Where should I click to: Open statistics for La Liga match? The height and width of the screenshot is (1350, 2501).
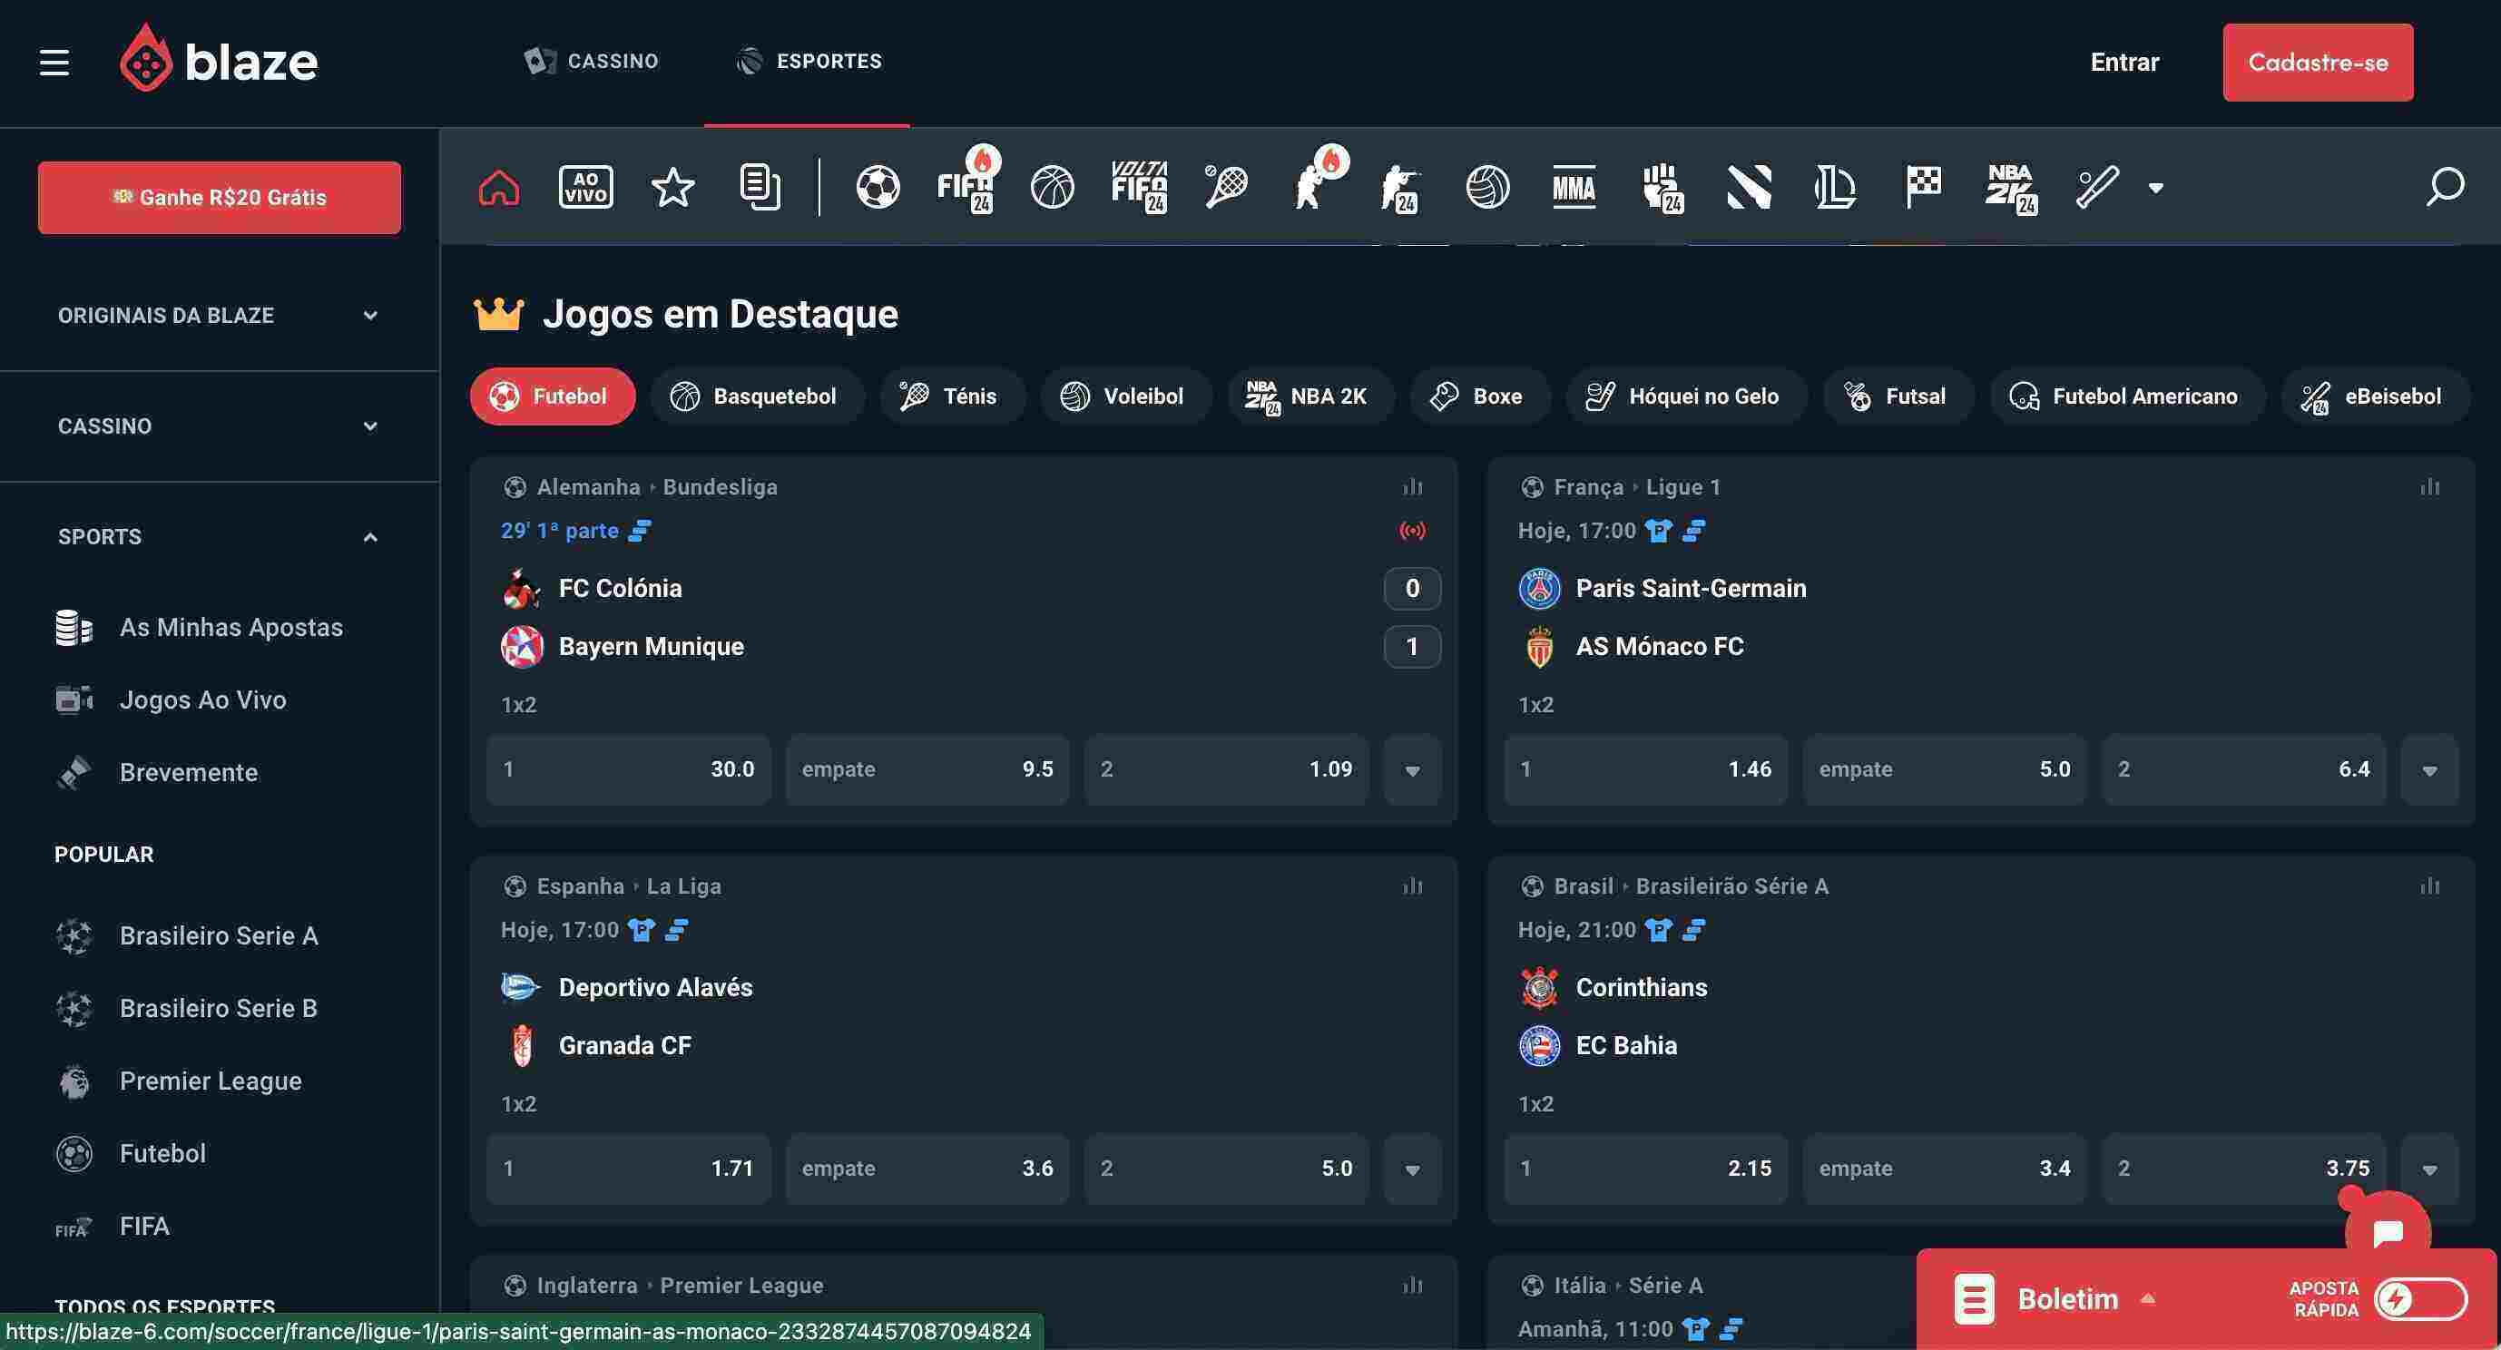pos(1413,885)
